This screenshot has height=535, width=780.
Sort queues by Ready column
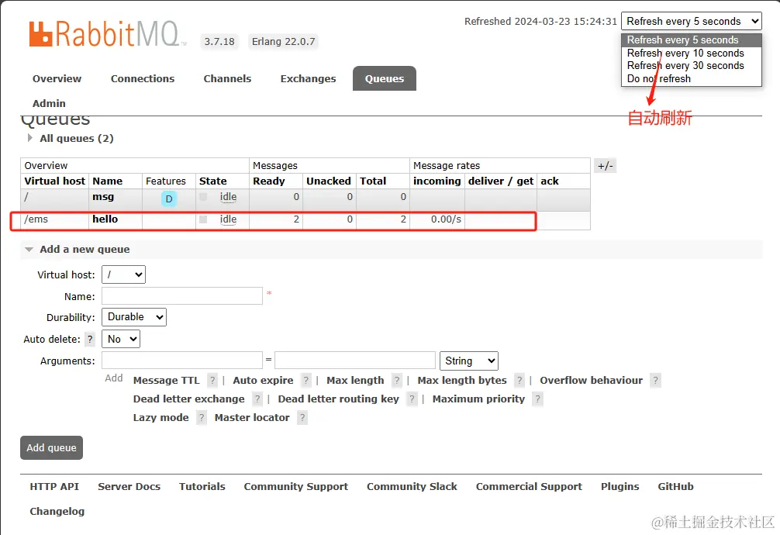point(268,181)
